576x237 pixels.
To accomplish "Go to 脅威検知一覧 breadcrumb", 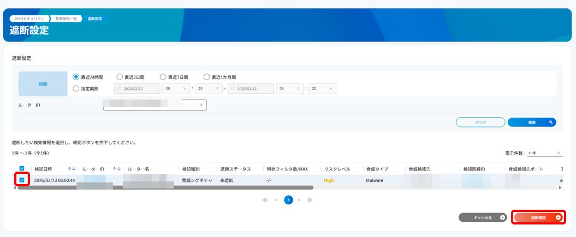I will (67, 19).
